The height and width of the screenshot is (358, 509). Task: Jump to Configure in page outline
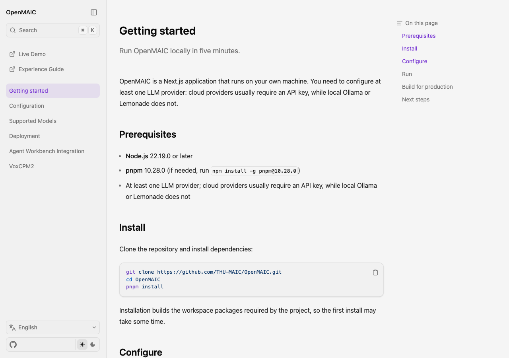tap(414, 61)
